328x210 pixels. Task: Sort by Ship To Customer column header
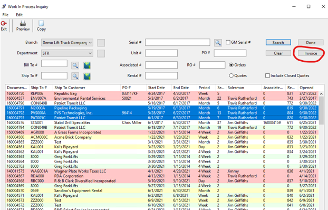pos(86,88)
